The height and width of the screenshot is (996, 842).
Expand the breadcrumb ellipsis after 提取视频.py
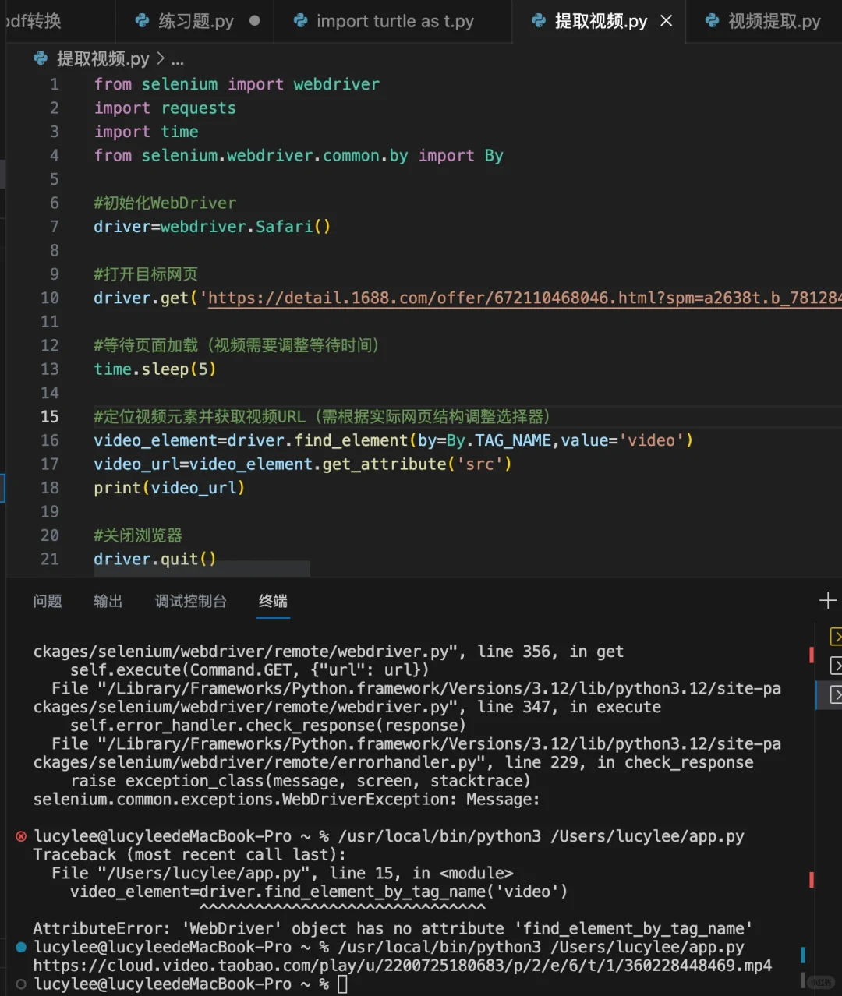pos(178,59)
